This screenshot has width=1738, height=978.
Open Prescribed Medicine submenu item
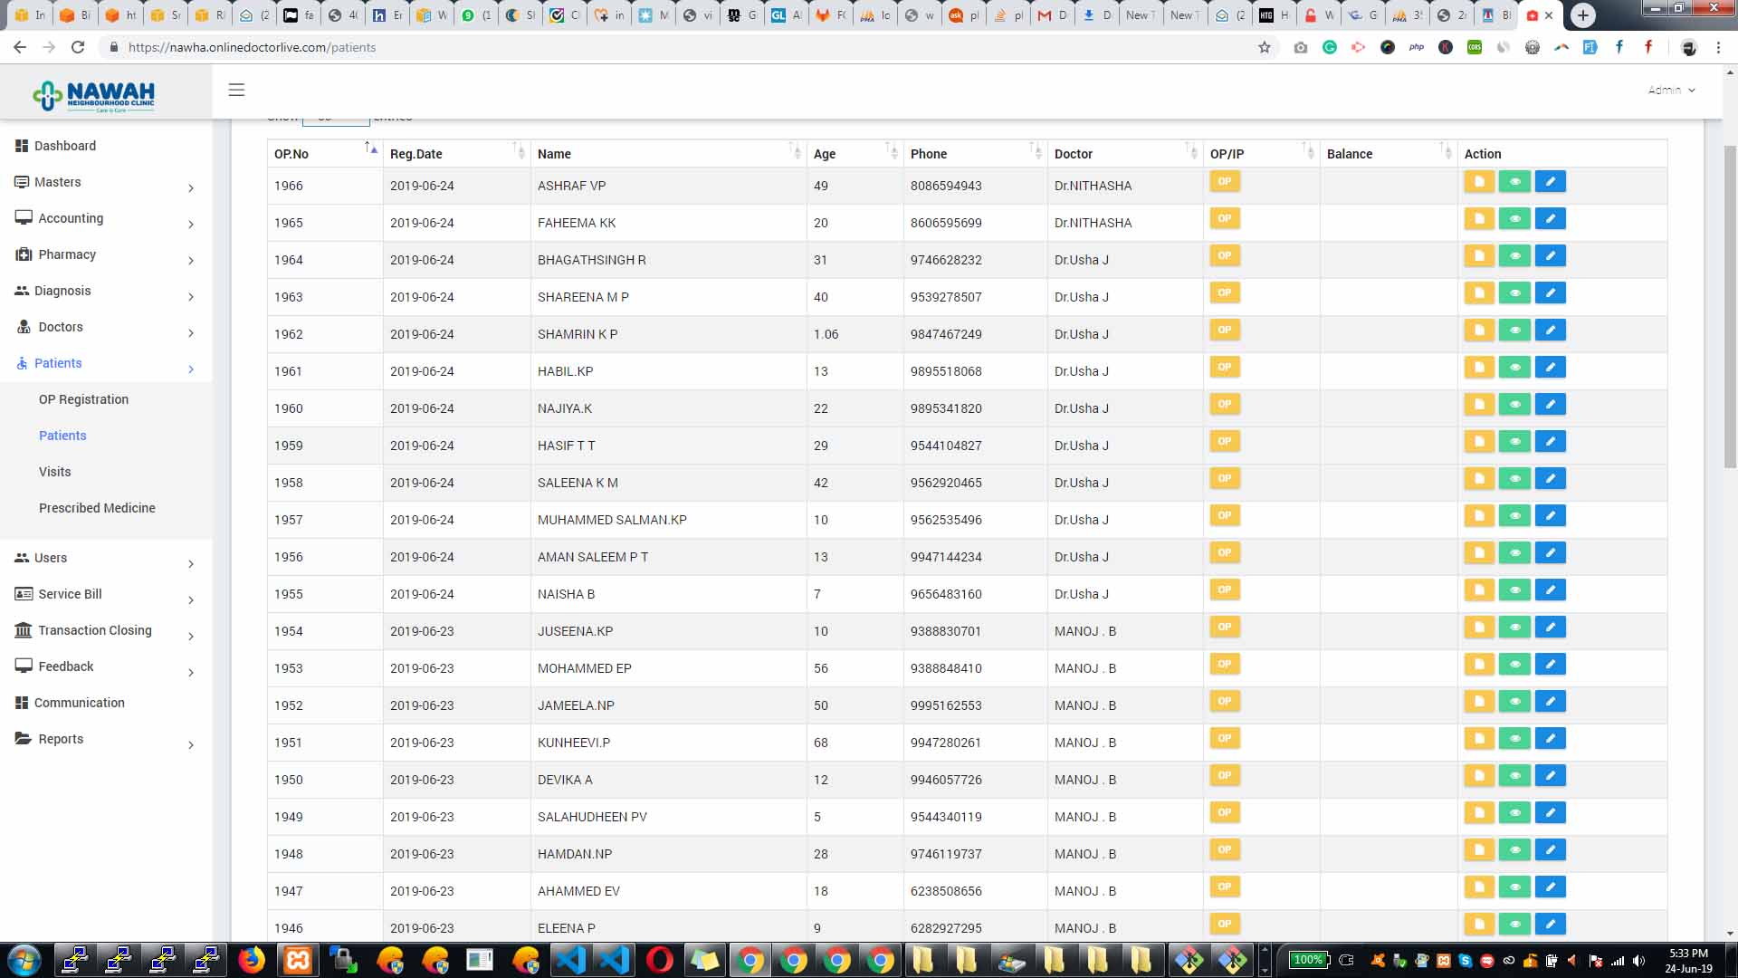(97, 508)
